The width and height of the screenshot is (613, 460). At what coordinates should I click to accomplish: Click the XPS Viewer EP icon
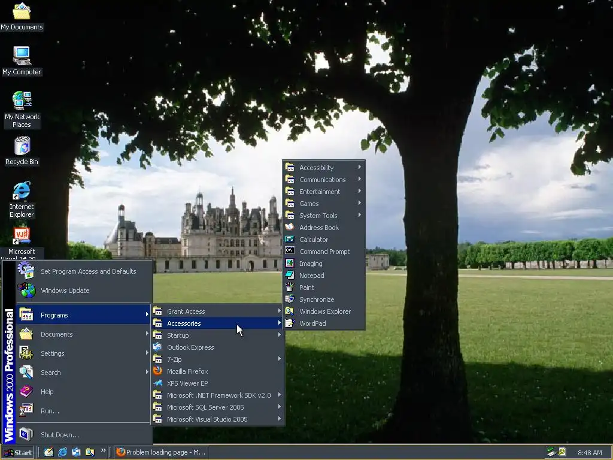pyautogui.click(x=157, y=383)
